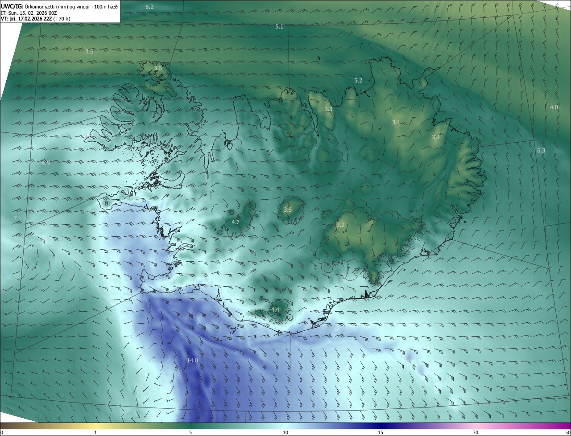Click the 3.5 value on Hofsjökull glacier
Screen dimensions: 571x436
point(288,210)
